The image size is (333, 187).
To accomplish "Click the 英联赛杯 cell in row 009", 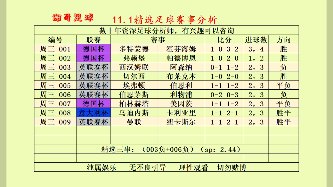I will tap(93, 122).
